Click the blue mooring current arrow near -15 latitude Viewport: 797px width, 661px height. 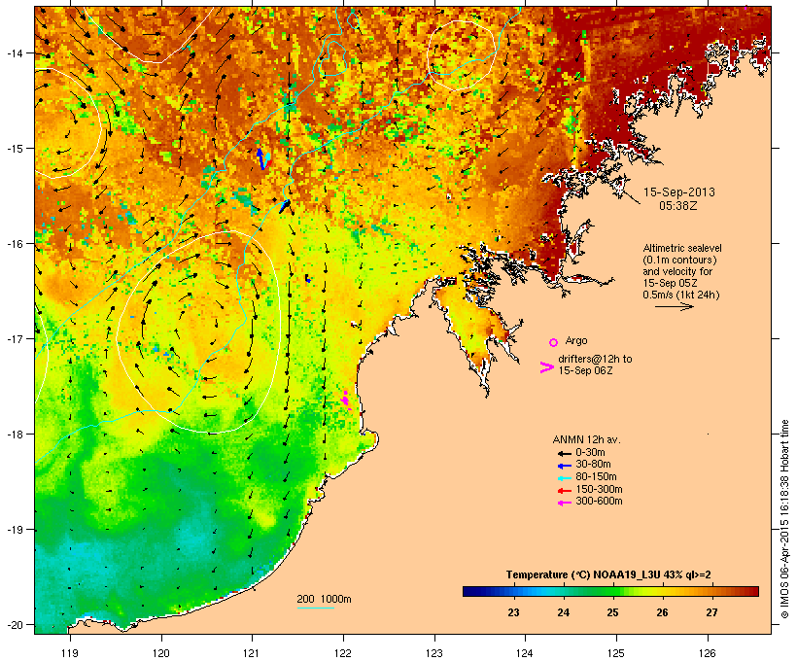(260, 158)
